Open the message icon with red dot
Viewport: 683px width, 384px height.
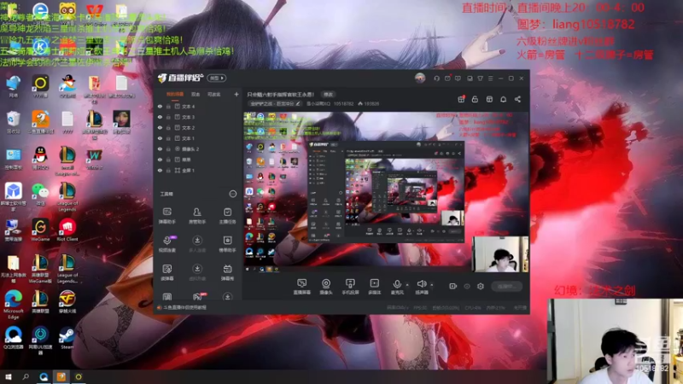click(x=447, y=79)
